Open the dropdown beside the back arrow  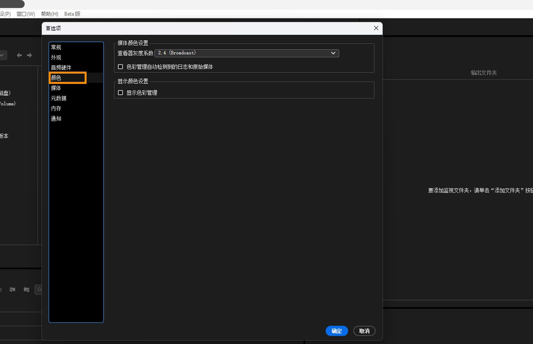3,55
